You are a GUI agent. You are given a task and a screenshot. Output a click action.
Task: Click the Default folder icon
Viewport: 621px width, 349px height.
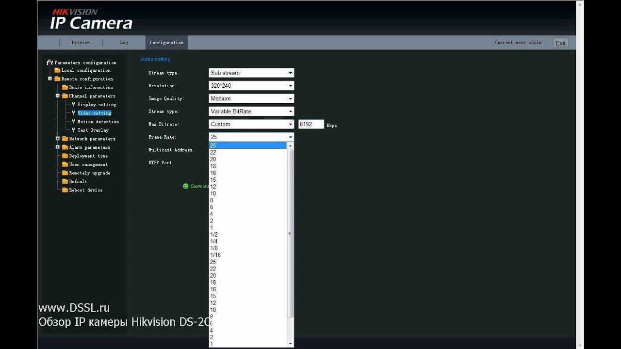65,182
